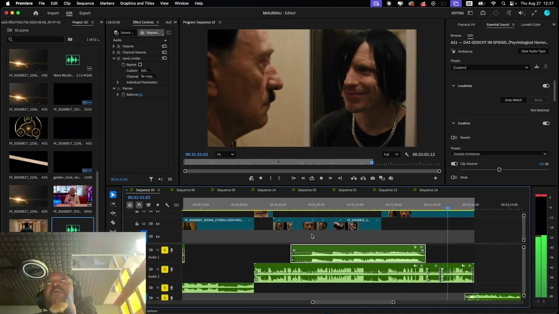Click Hard Limiter Custom Setup Edit button
Screen dimensions: 559x314
145,71
